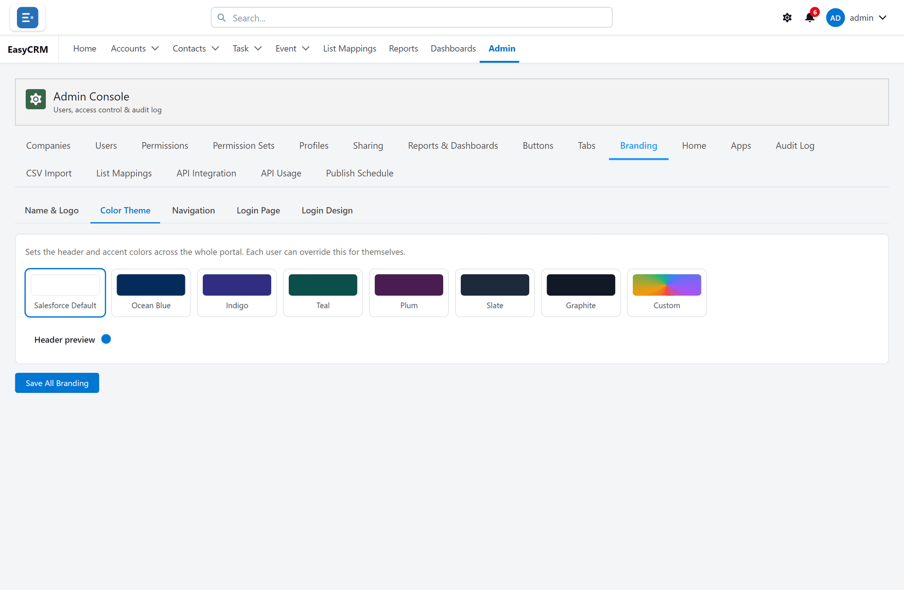
Task: Click the search magnifier icon
Action: coord(221,18)
